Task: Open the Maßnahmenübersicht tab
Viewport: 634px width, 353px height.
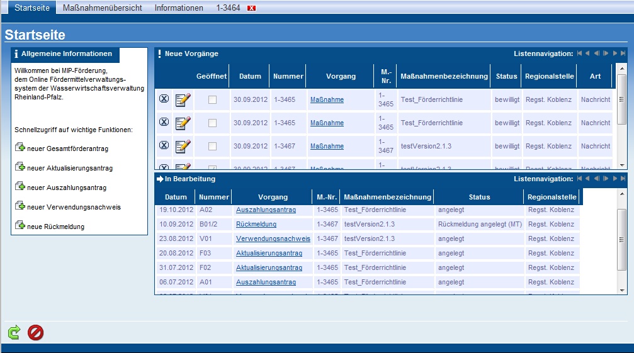Action: [x=102, y=8]
